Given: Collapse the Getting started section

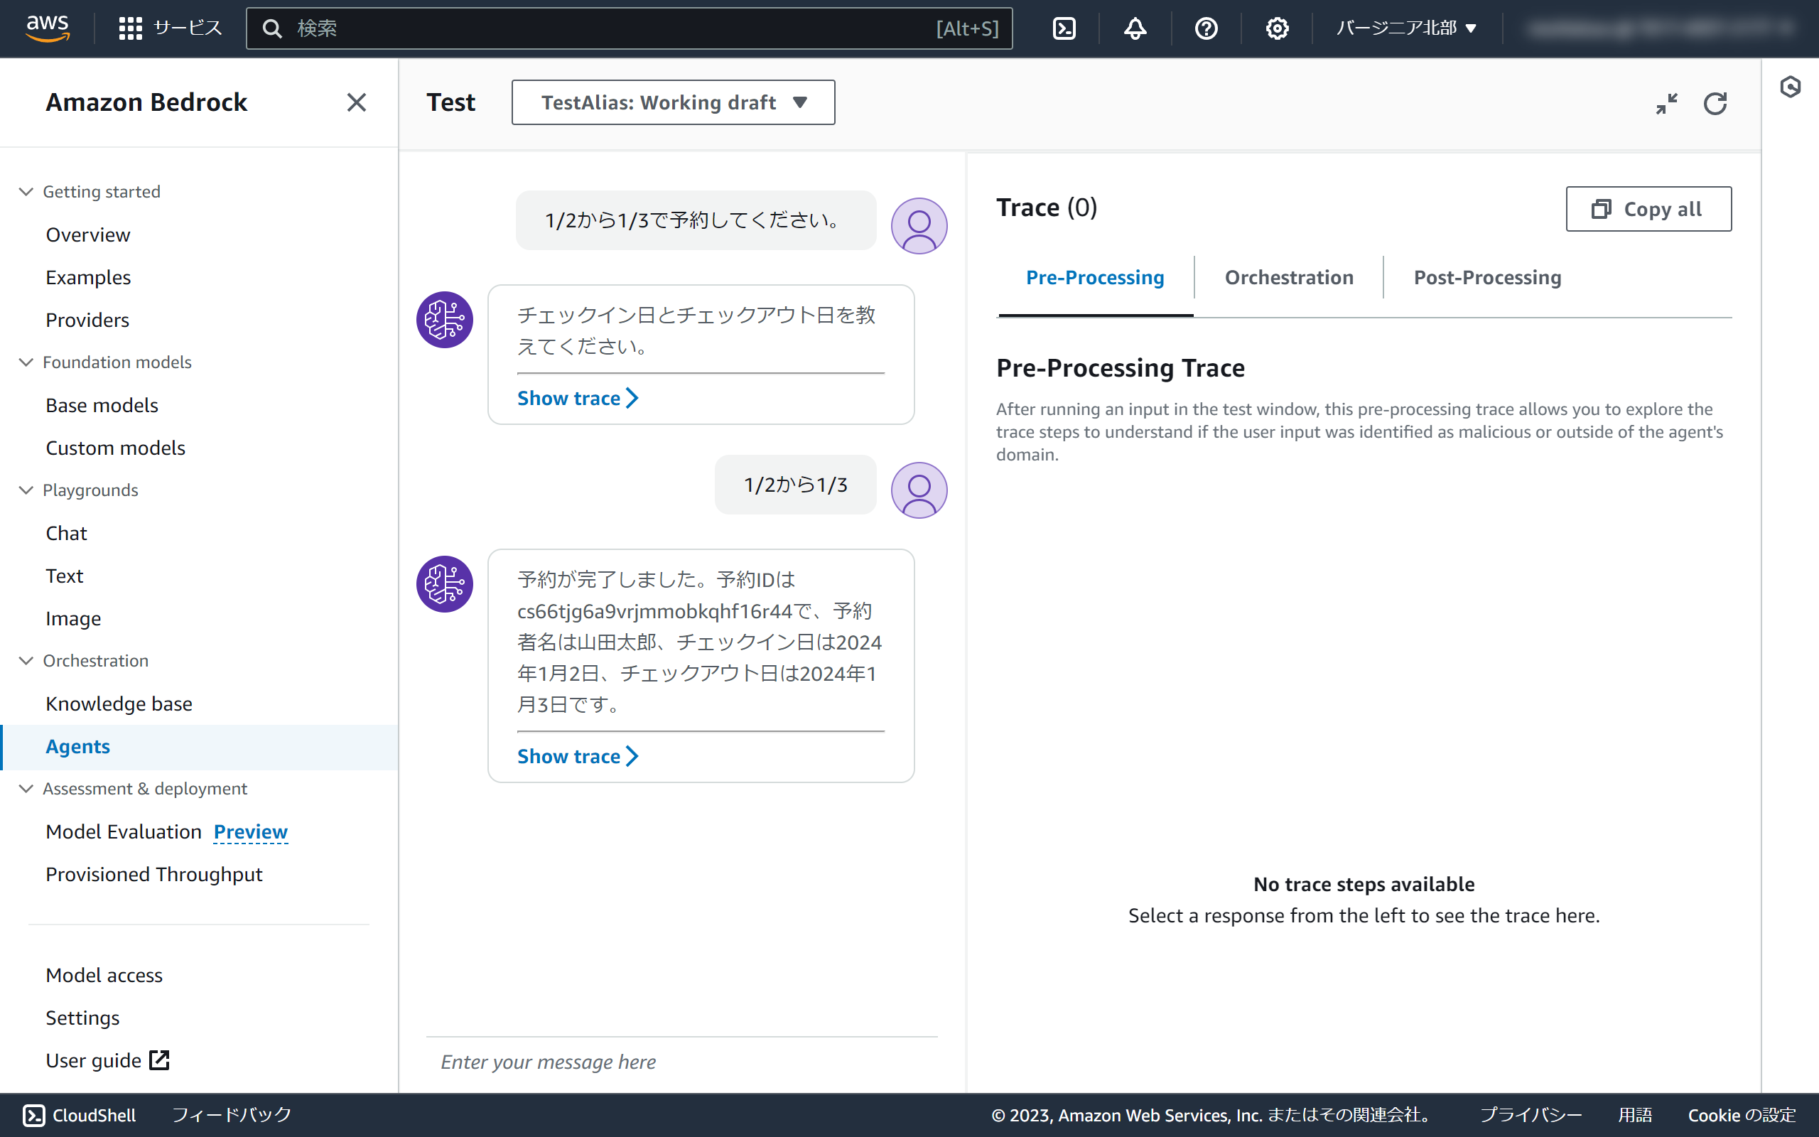Looking at the screenshot, I should coord(26,192).
